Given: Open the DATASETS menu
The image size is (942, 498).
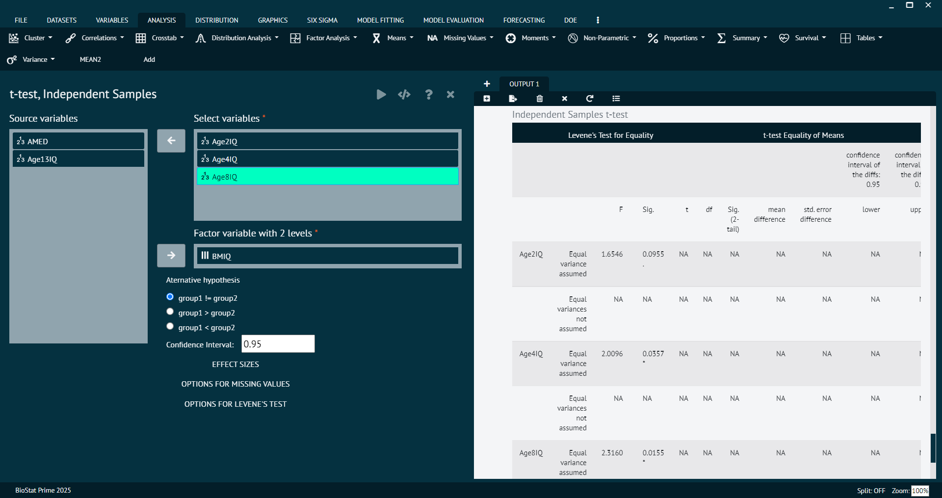Looking at the screenshot, I should (x=62, y=20).
